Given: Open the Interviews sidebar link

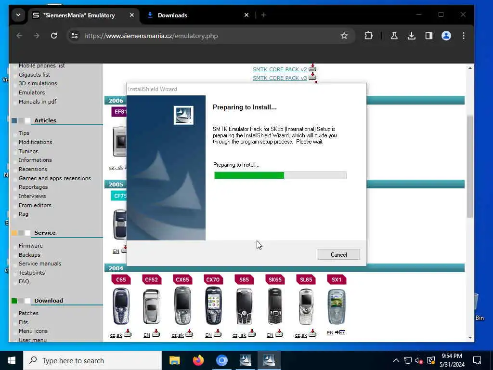Looking at the screenshot, I should [32, 197].
